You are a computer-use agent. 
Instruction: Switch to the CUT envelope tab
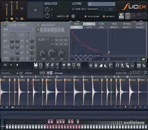(102, 24)
